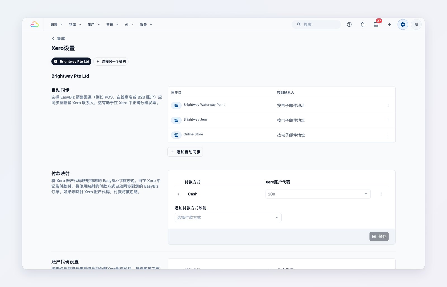Open the RI user avatar menu
This screenshot has height=287, width=447.
[416, 25]
